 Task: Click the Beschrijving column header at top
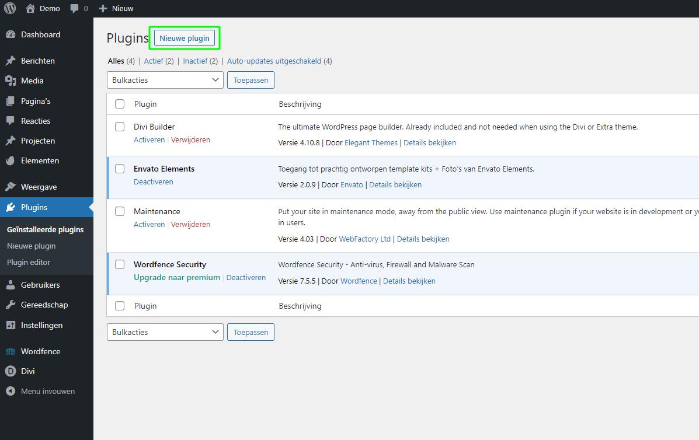click(x=300, y=104)
